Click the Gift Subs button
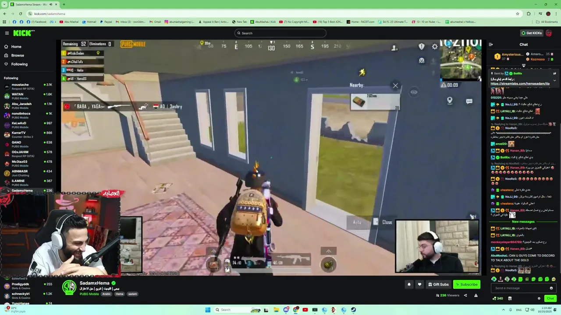The image size is (561, 315). click(438, 284)
